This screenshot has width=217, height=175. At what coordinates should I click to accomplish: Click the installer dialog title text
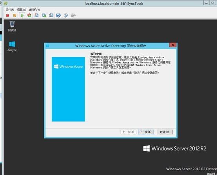coord(111,46)
